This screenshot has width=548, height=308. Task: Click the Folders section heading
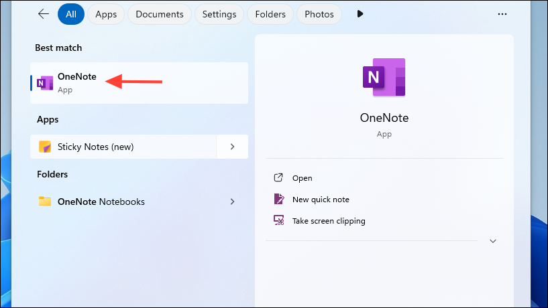(52, 174)
